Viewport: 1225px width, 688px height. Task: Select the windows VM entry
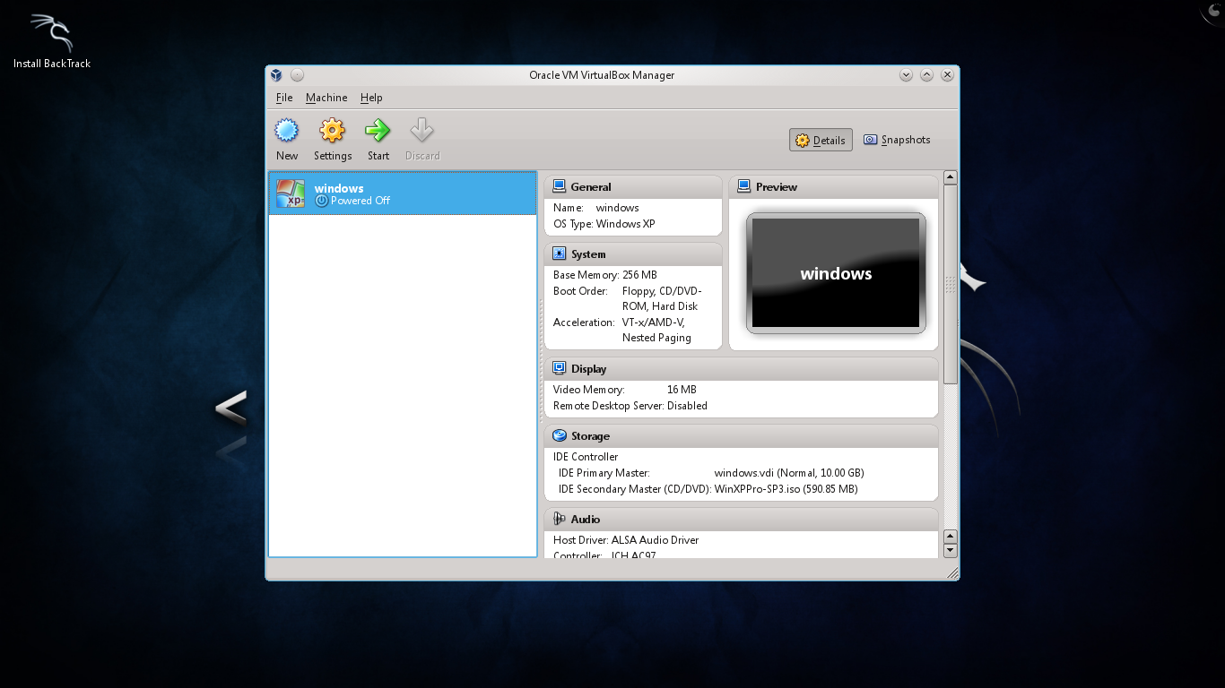(x=403, y=193)
